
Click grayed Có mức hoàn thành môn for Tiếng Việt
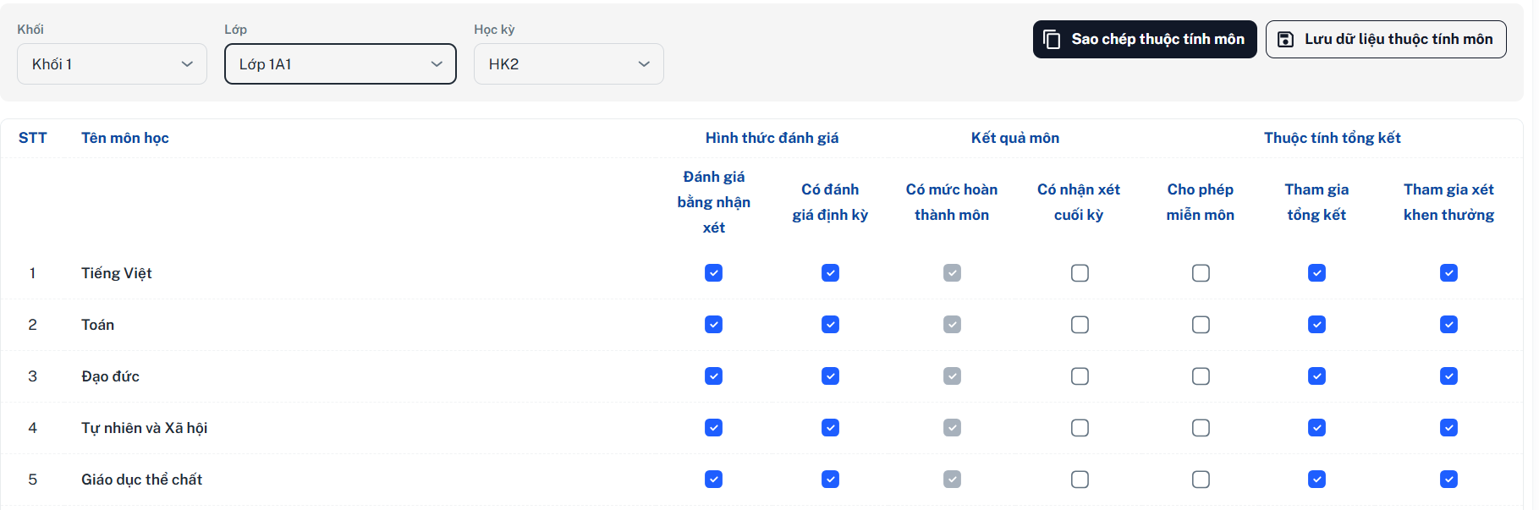(x=953, y=273)
